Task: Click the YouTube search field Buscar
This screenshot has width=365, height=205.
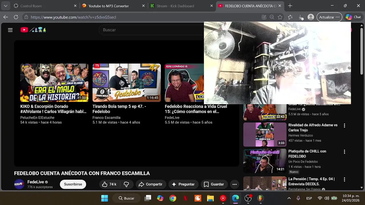Action: (x=151, y=30)
